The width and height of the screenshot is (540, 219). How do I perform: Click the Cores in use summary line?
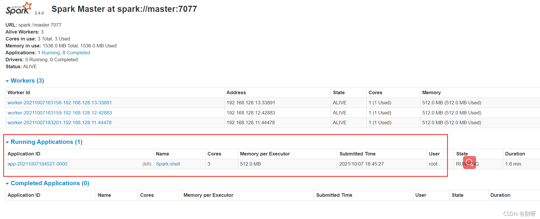(38, 39)
